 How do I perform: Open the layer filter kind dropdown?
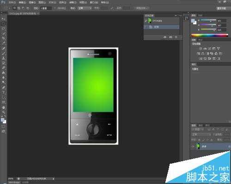[198, 129]
